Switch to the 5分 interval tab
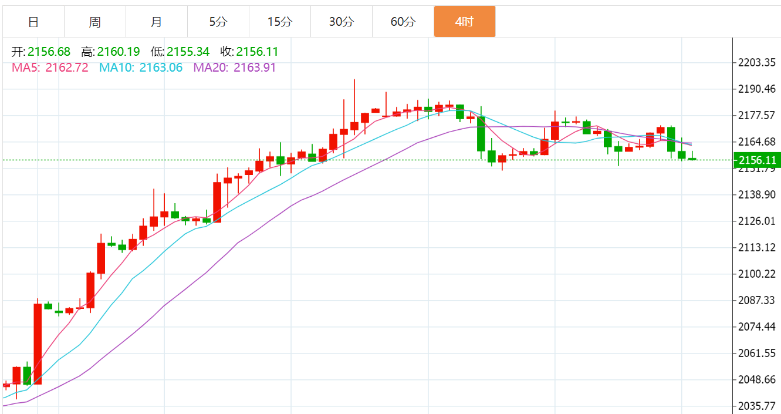 click(218, 22)
